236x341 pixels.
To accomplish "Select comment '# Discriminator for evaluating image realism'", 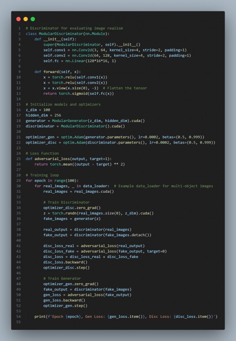I will pyautogui.click(x=74, y=28).
